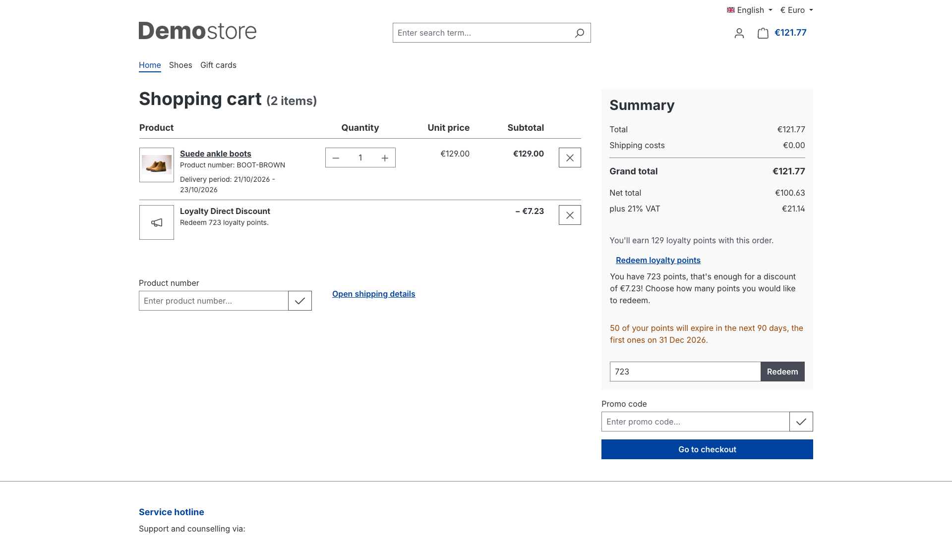The image size is (952, 535).
Task: Click the search magnifier icon
Action: 579,33
